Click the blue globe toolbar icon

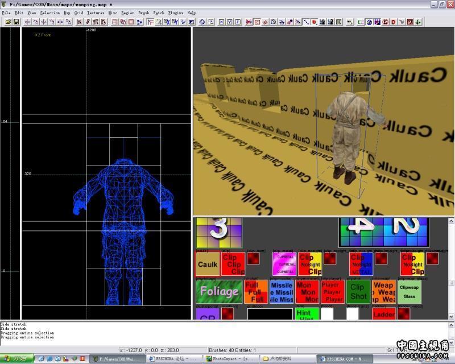pos(369,22)
